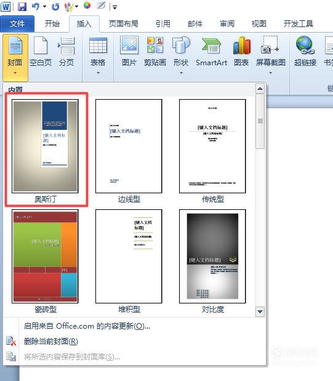Click the cover gallery scrollbar thumb
The width and height of the screenshot is (333, 381).
coord(260,121)
